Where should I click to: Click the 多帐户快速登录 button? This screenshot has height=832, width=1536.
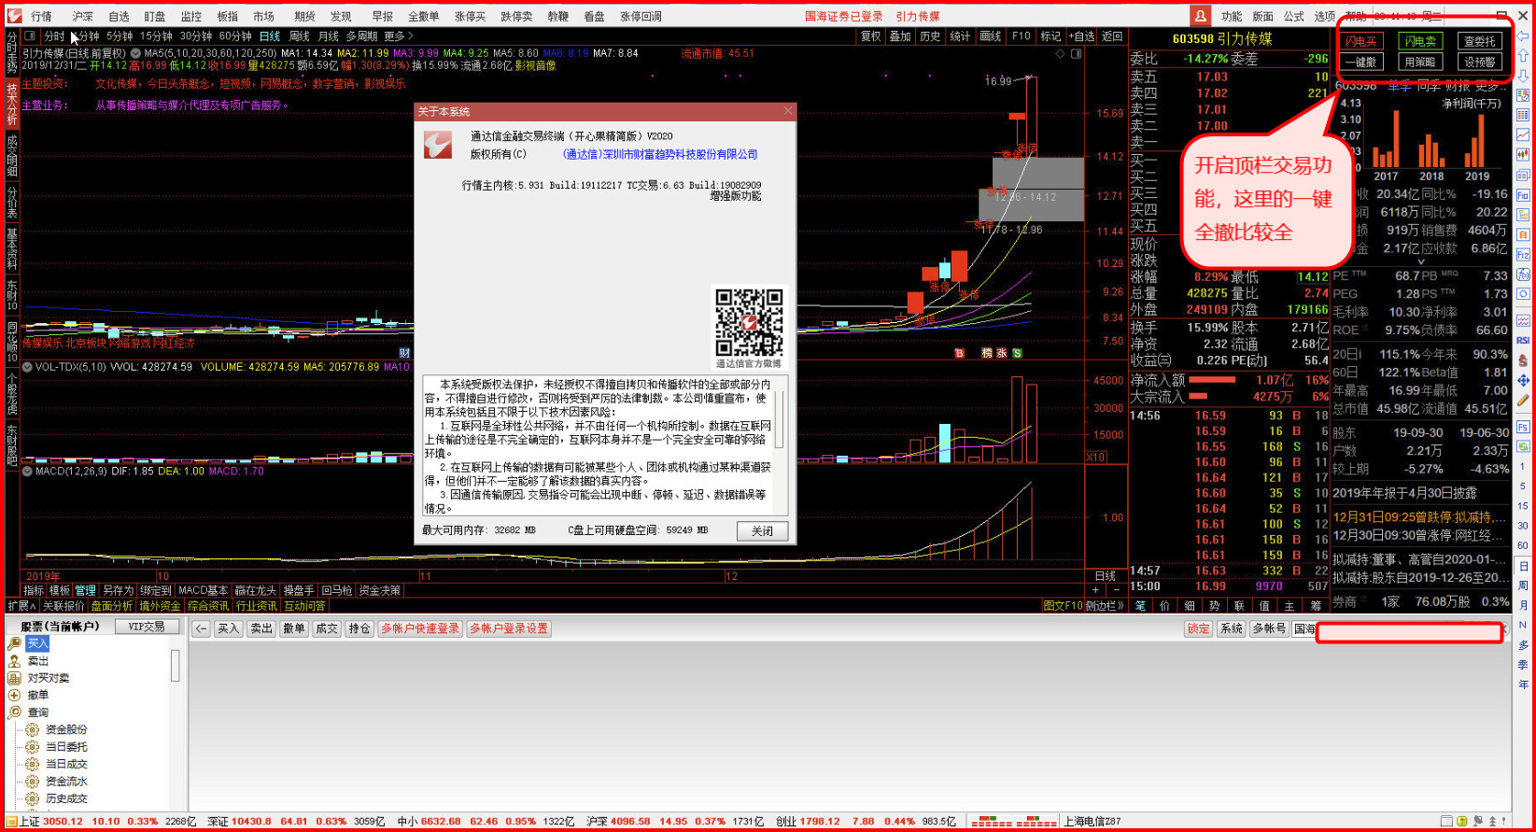click(420, 628)
